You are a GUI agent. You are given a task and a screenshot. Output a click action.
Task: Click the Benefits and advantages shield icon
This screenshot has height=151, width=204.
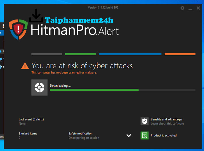(x=145, y=121)
